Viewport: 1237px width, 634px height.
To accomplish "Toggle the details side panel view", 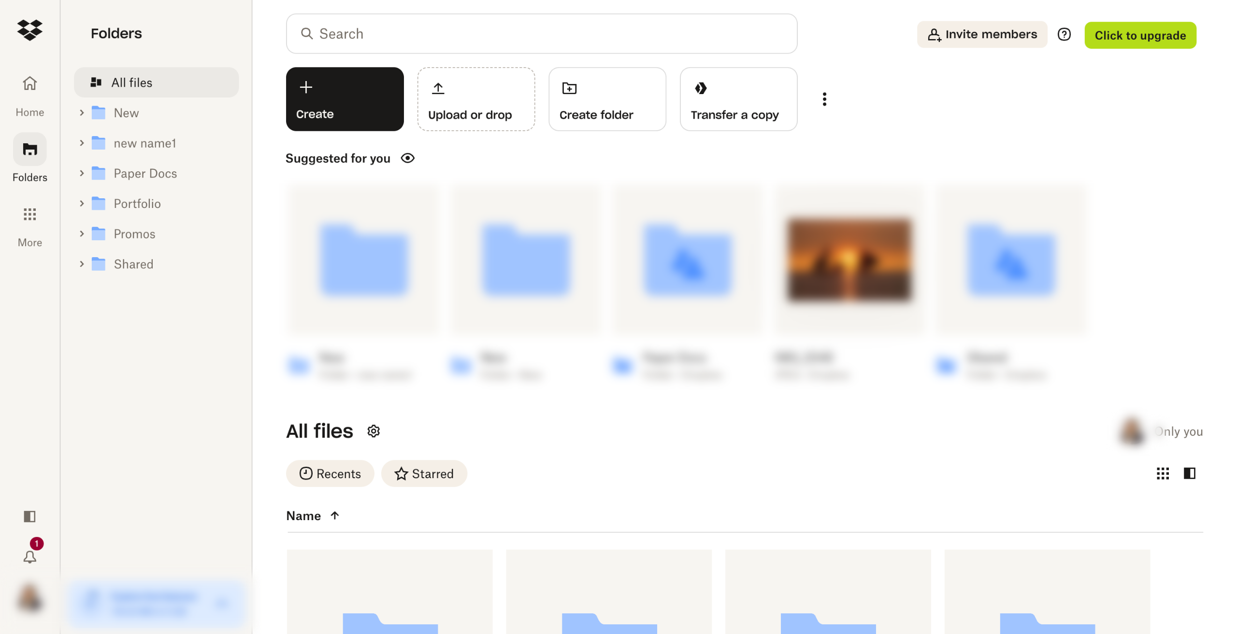I will pyautogui.click(x=1189, y=473).
